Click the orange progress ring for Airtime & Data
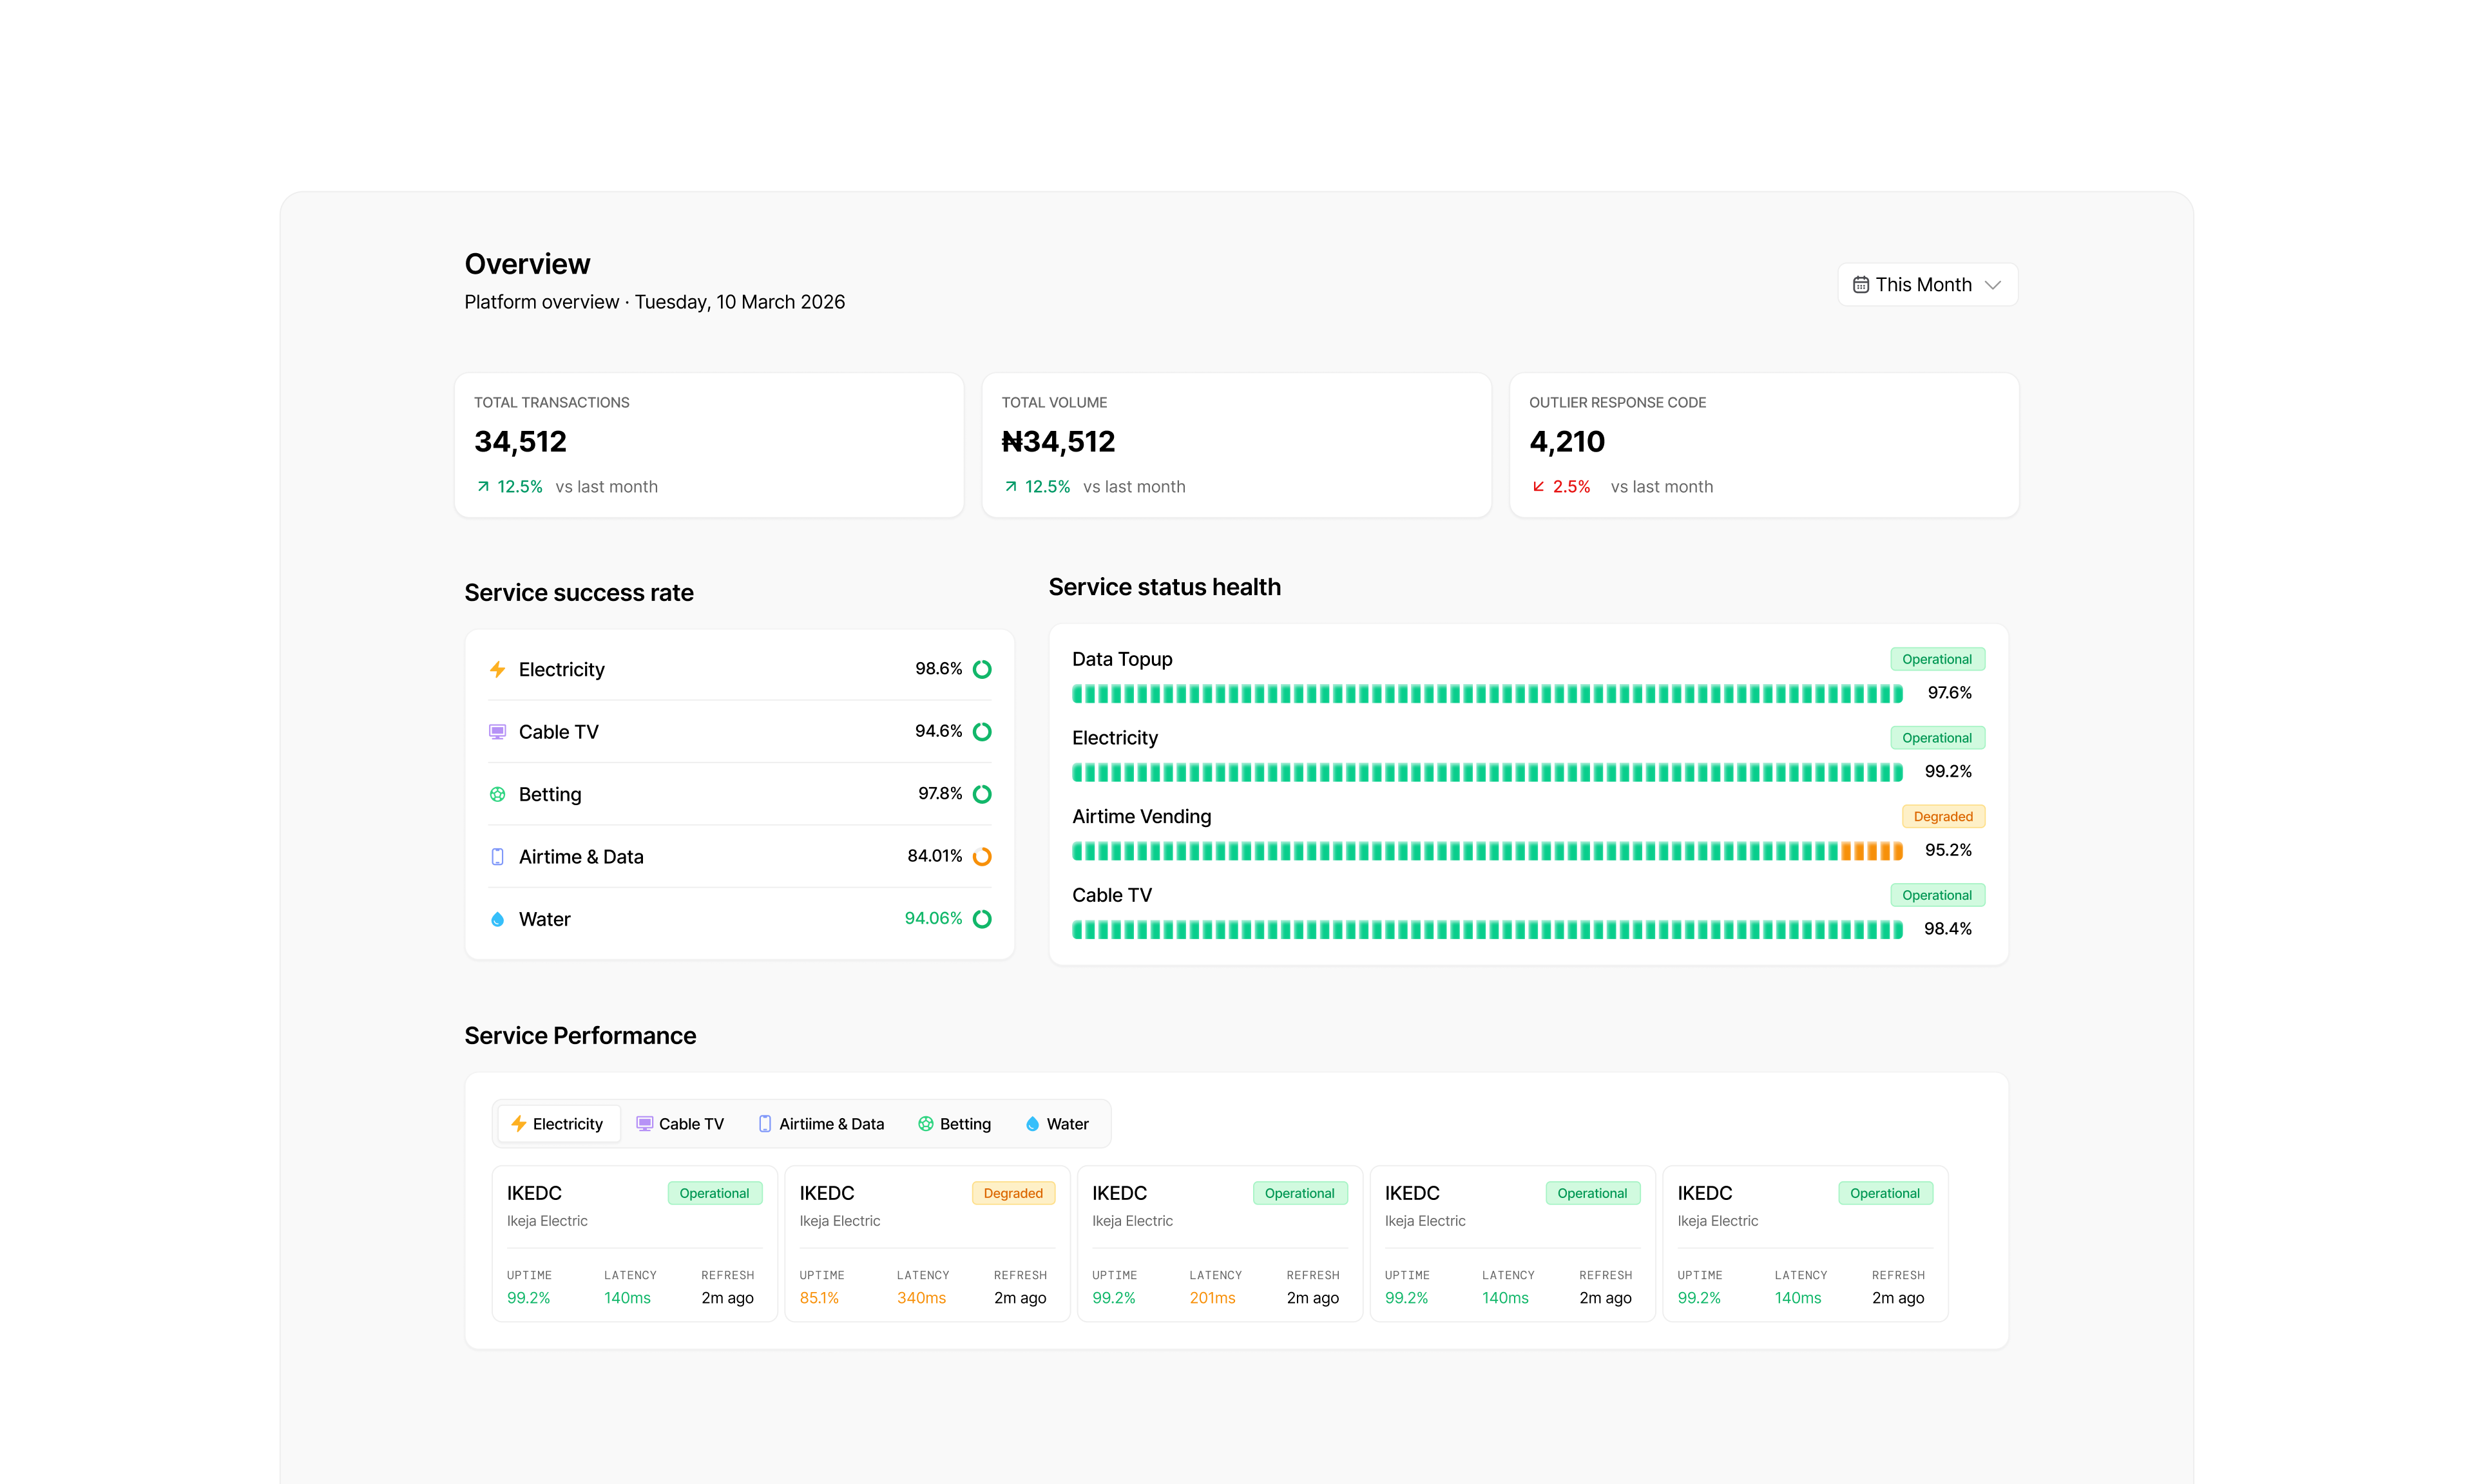Viewport: 2474px width, 1484px height. coord(982,857)
